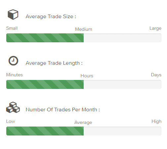Click the green filled portion of Trade Size bar

pos(45,38)
